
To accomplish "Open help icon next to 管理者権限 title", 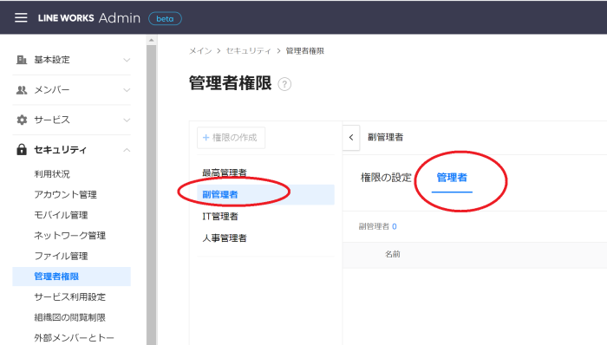I will tap(284, 84).
